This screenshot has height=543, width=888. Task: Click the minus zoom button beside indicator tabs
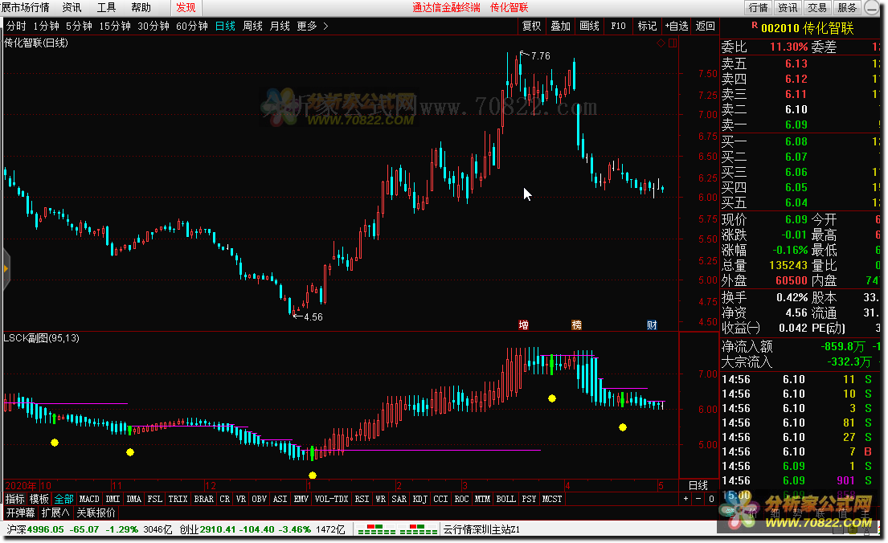pyautogui.click(x=698, y=499)
